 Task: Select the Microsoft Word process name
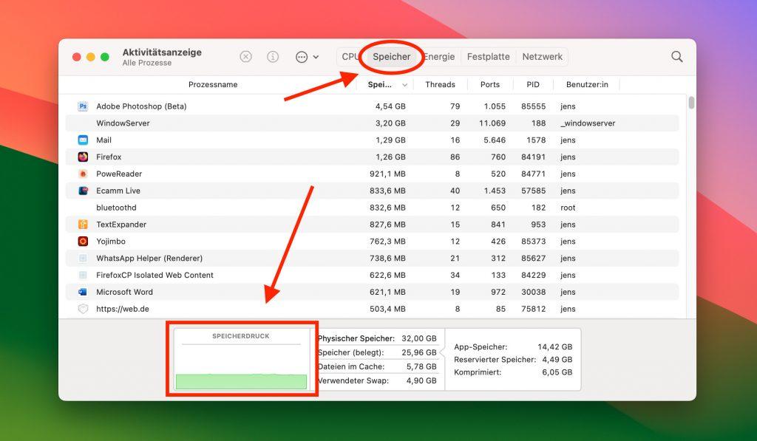tap(124, 292)
